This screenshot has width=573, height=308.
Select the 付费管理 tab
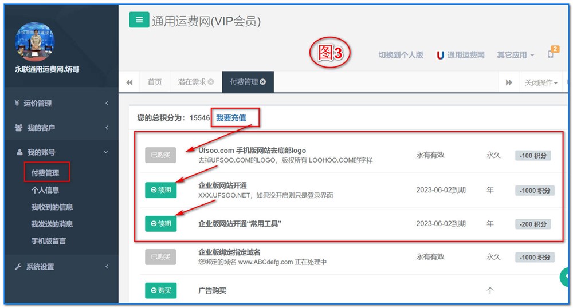click(x=244, y=82)
